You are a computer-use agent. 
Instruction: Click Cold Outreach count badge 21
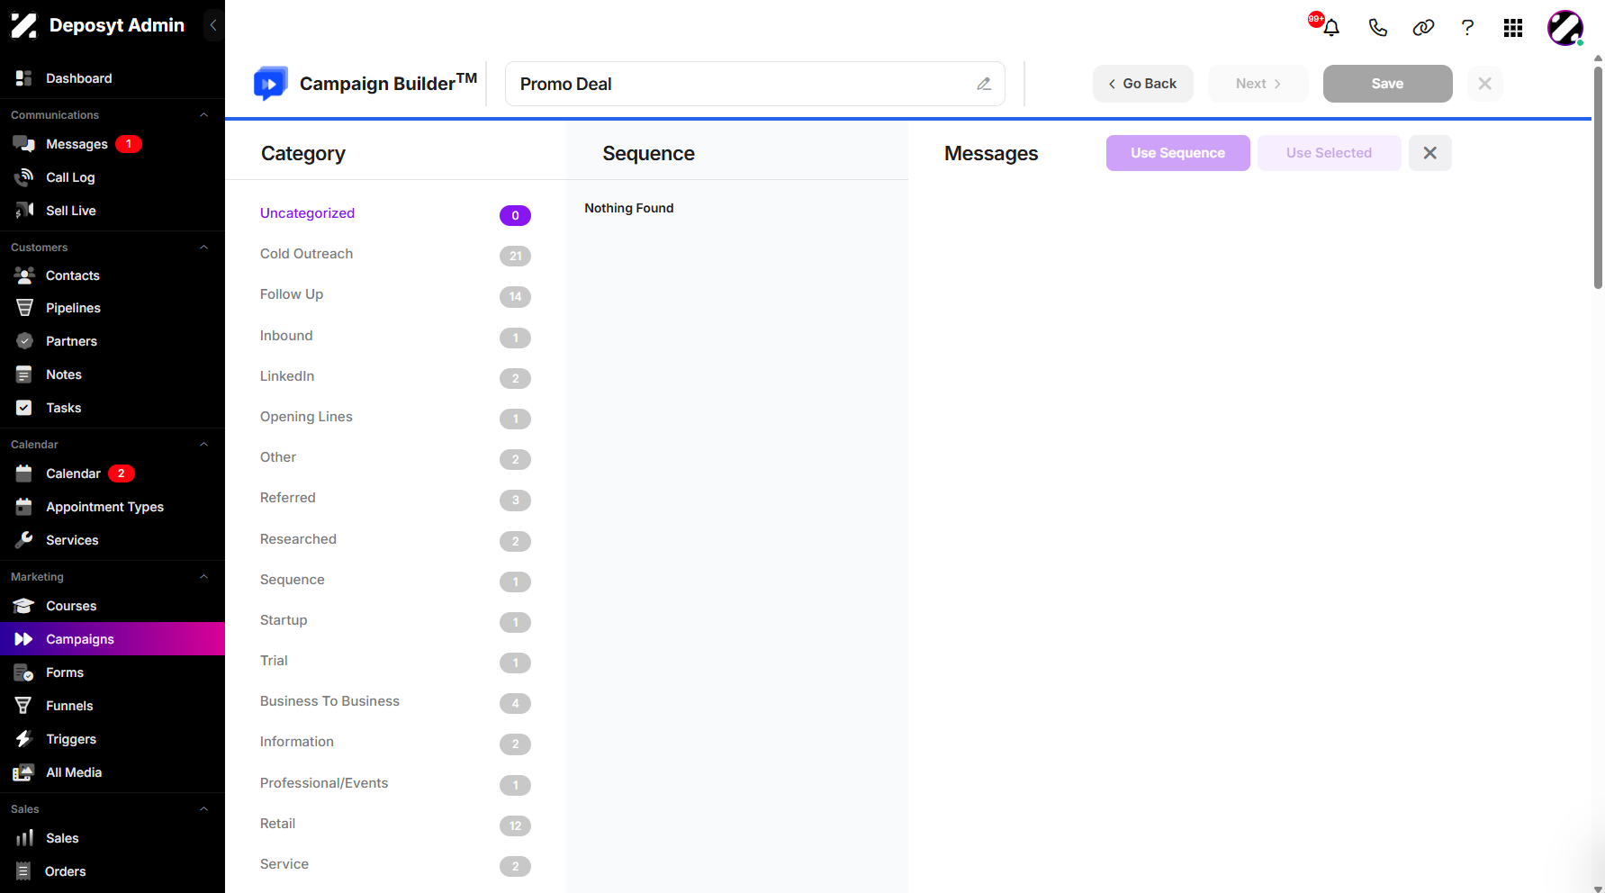pos(515,256)
